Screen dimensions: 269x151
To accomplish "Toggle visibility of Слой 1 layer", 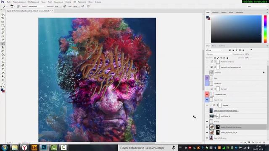I will pos(207,122).
